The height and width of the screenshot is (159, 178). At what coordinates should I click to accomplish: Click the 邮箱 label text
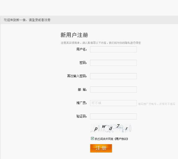83,90
